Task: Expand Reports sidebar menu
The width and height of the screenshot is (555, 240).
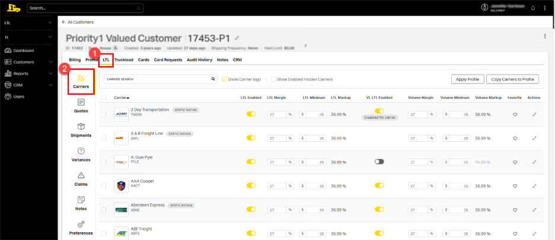Action: (x=50, y=73)
